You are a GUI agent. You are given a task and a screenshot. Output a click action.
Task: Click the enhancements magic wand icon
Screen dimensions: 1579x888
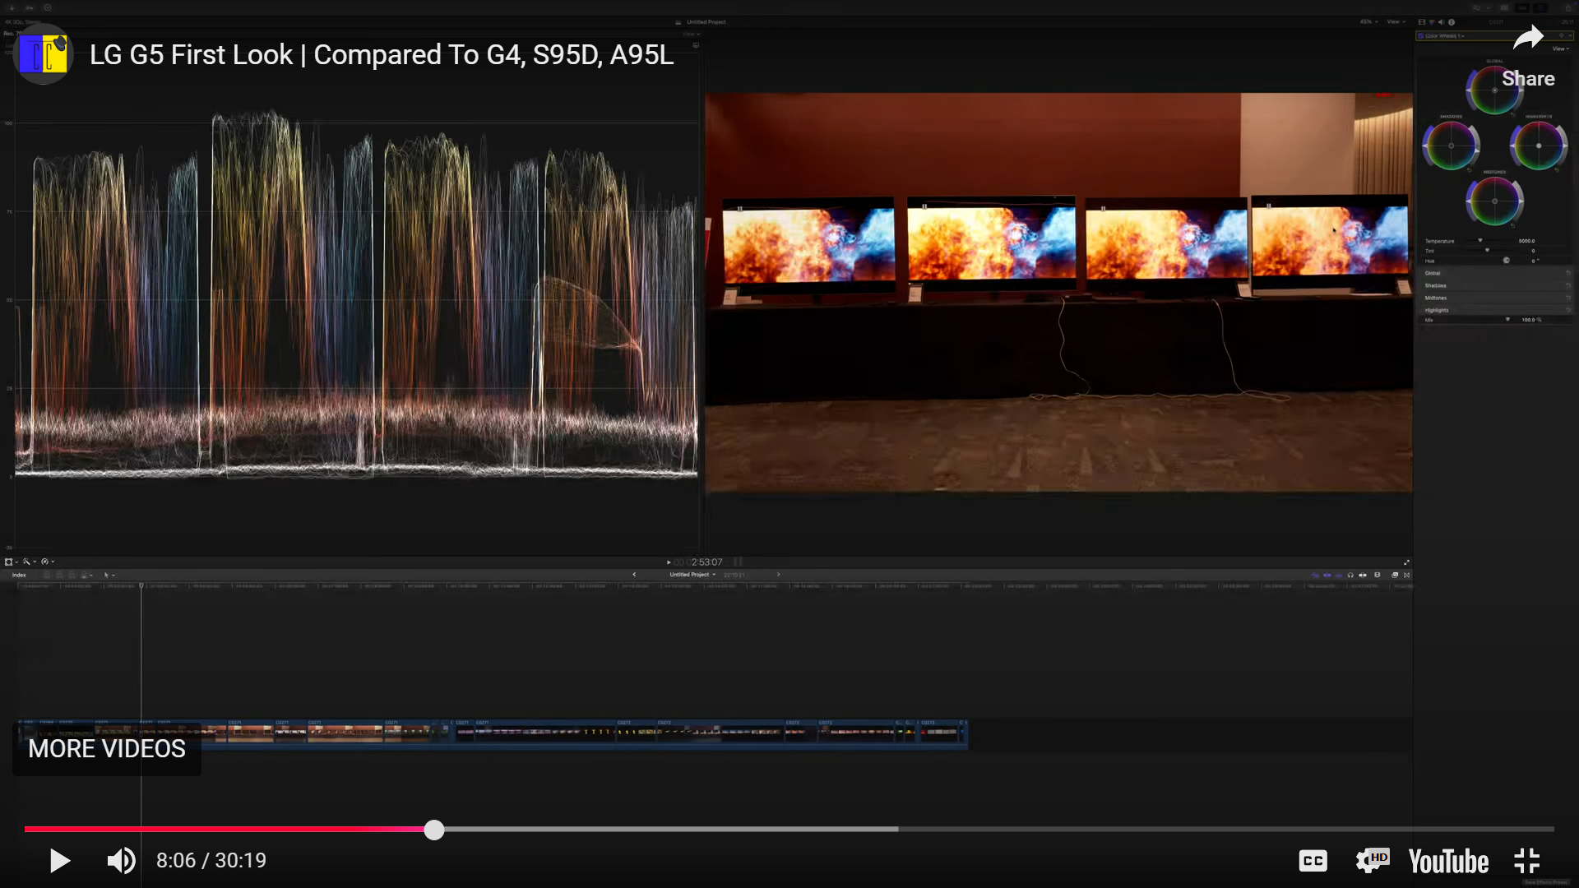pos(27,562)
